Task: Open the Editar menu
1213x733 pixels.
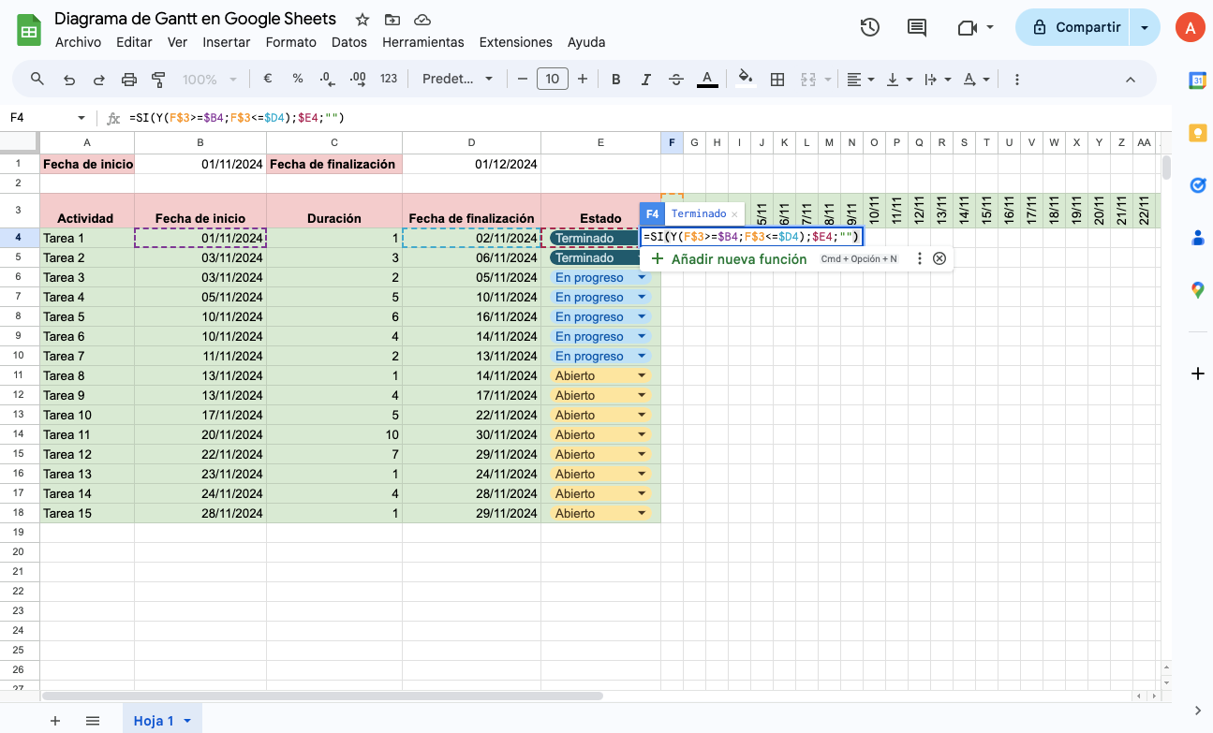Action: click(134, 42)
